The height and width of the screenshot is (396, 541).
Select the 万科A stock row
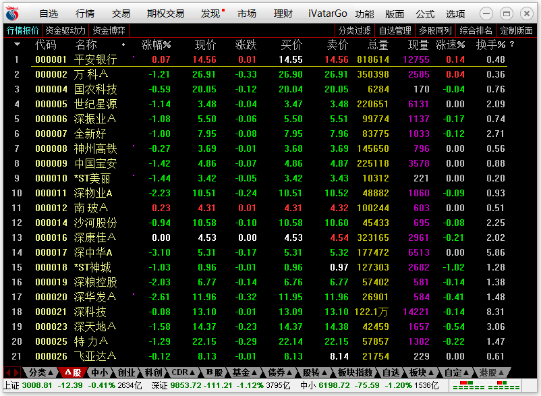pos(269,74)
